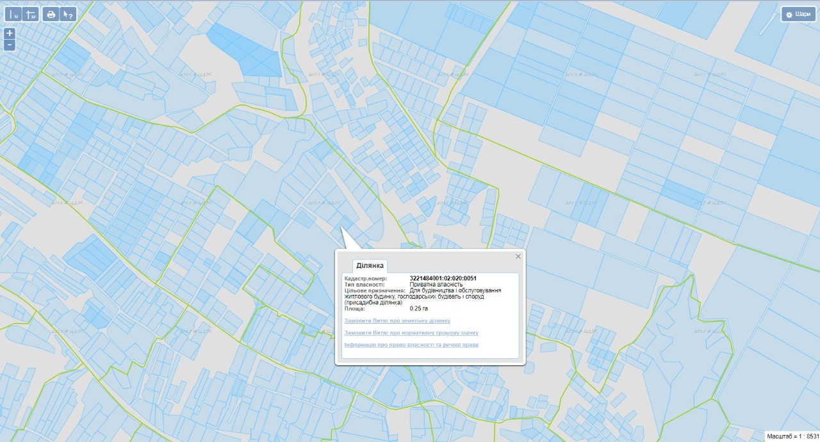
Task: Print the map with the printer icon
Action: tap(51, 14)
